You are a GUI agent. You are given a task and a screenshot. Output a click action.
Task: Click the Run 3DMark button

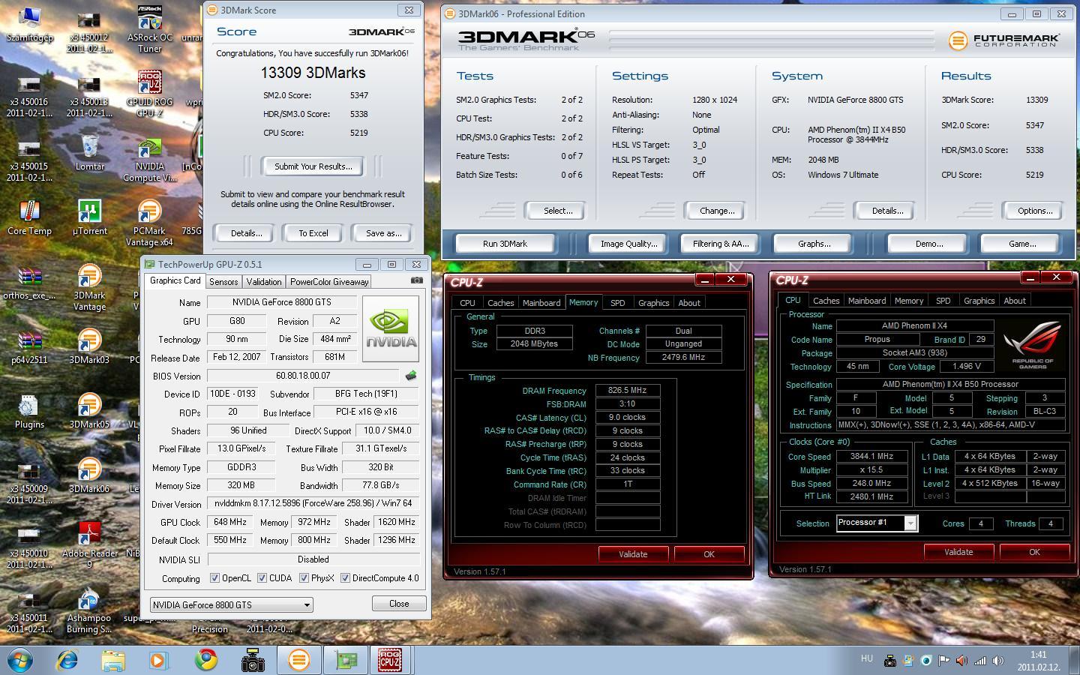point(505,244)
